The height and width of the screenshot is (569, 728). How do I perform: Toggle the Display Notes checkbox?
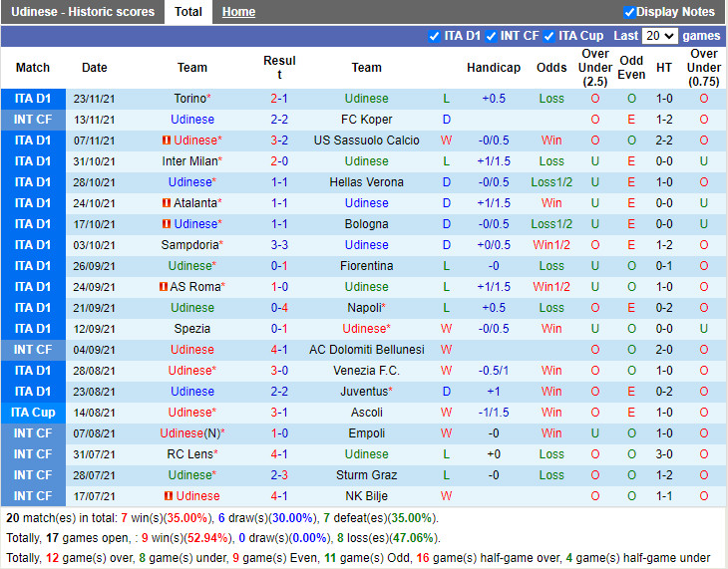tap(629, 12)
